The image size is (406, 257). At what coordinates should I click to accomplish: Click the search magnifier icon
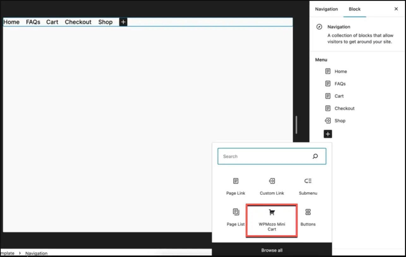(315, 156)
